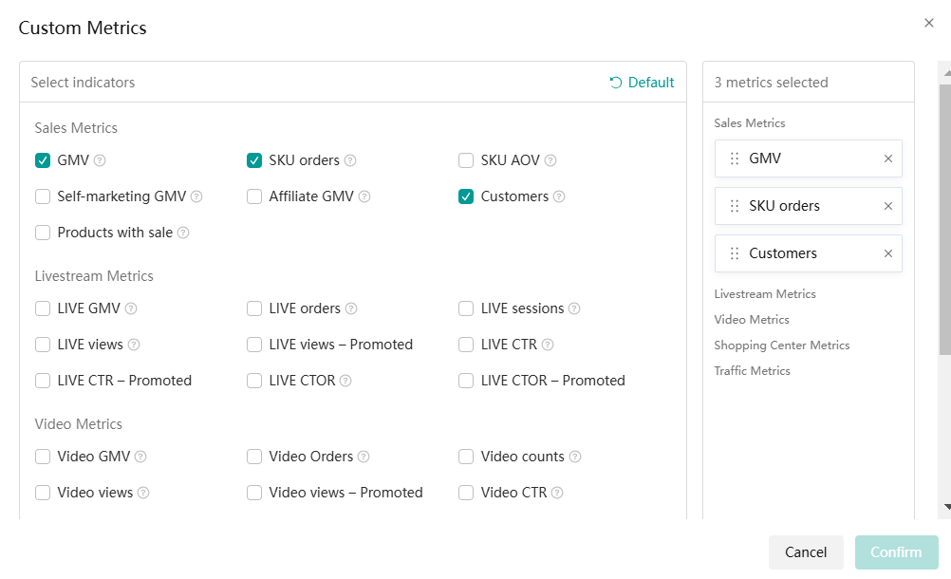Click the scrollbar down arrow
This screenshot has height=579, width=951.
click(x=944, y=508)
